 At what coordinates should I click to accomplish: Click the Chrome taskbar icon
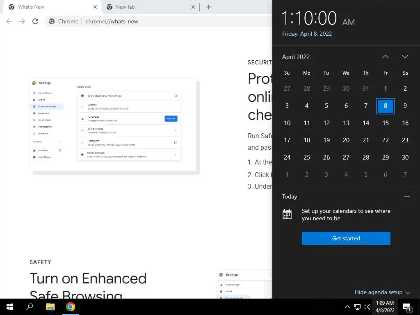point(71,307)
